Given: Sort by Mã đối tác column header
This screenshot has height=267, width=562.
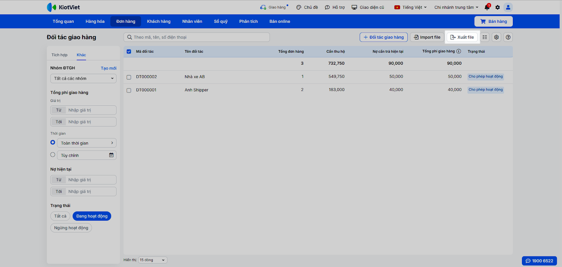Looking at the screenshot, I should click(x=145, y=52).
